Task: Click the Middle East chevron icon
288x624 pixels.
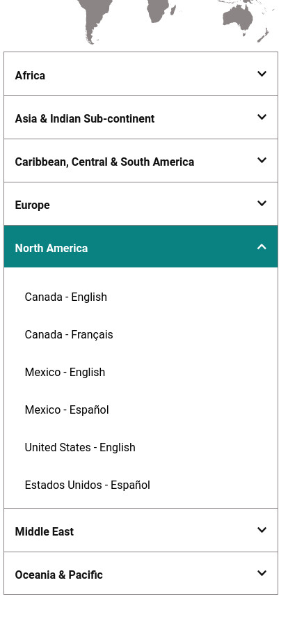Action: pyautogui.click(x=262, y=530)
